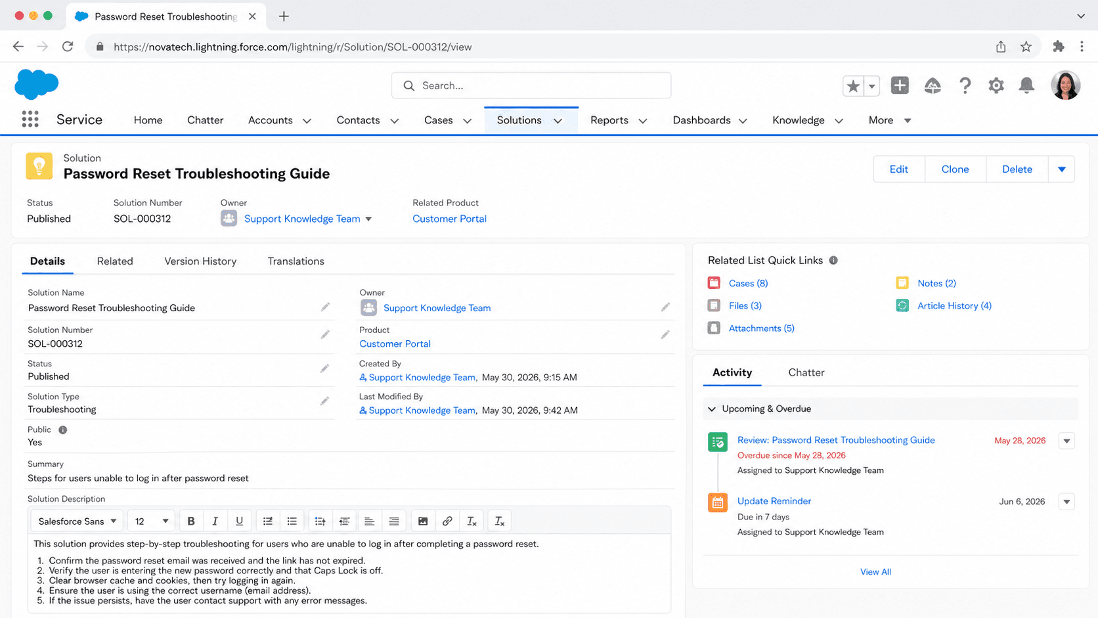Apply Bold formatting in description editor
The height and width of the screenshot is (618, 1098).
[x=191, y=521]
